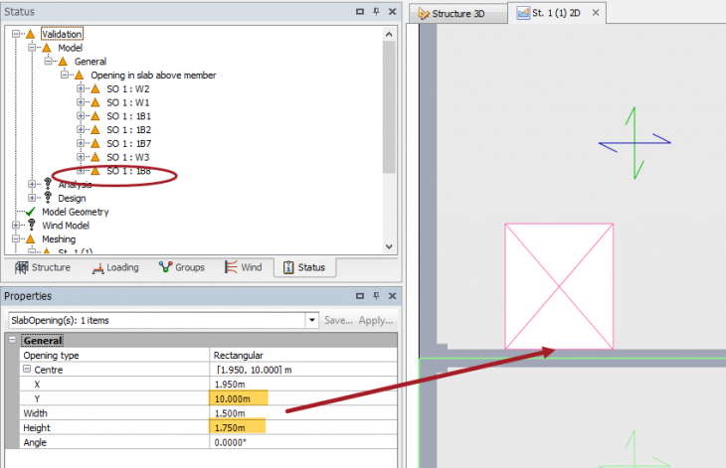Close the Properties panel

392,296
